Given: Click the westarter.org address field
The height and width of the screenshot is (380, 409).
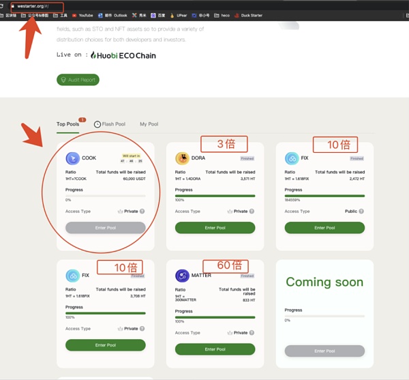Looking at the screenshot, I should [37, 6].
